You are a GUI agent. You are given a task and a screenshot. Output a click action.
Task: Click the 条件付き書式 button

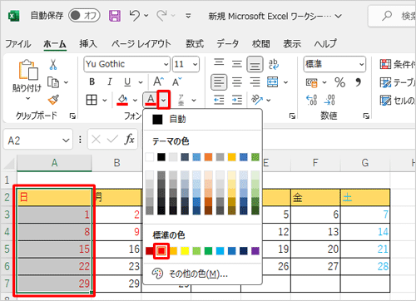pos(397,64)
